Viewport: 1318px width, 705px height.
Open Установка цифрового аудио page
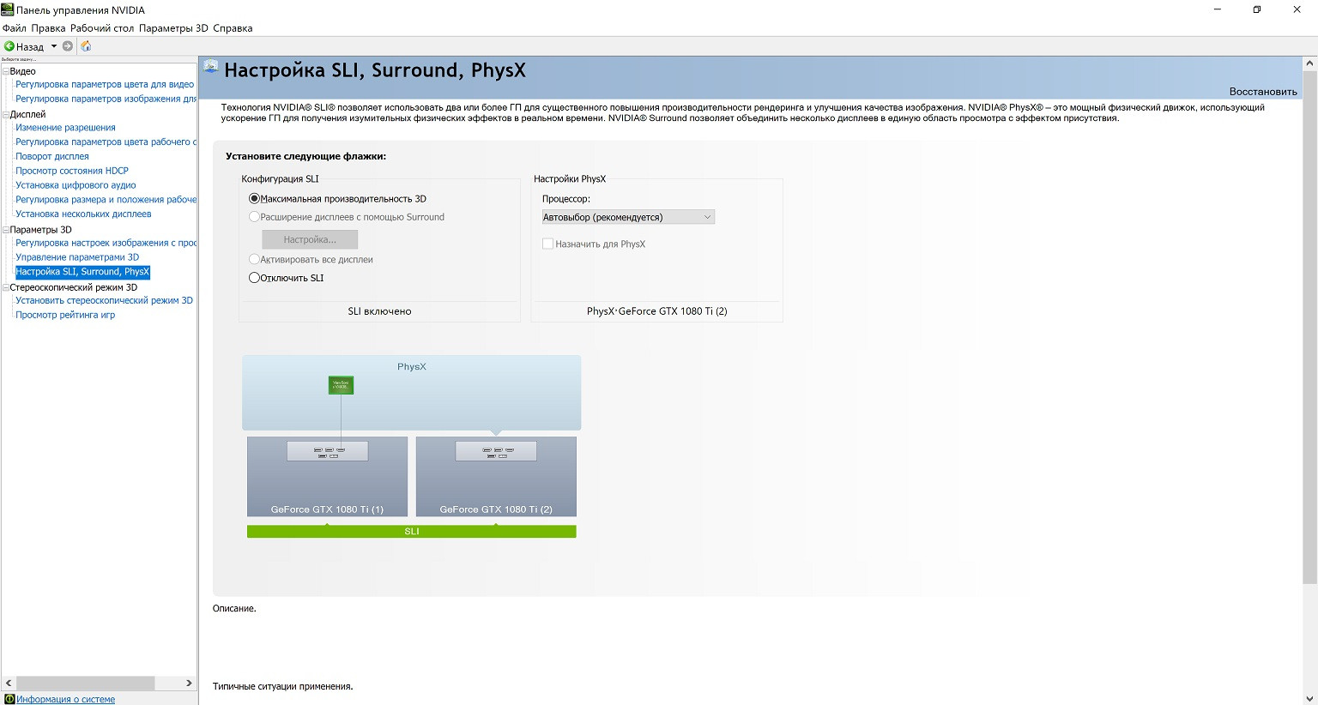coord(76,185)
